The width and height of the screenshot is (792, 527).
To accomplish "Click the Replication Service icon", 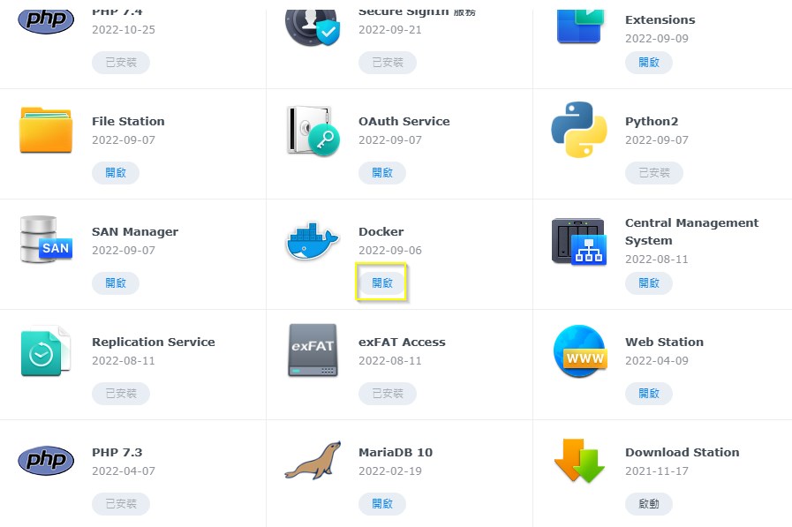I will tap(46, 350).
